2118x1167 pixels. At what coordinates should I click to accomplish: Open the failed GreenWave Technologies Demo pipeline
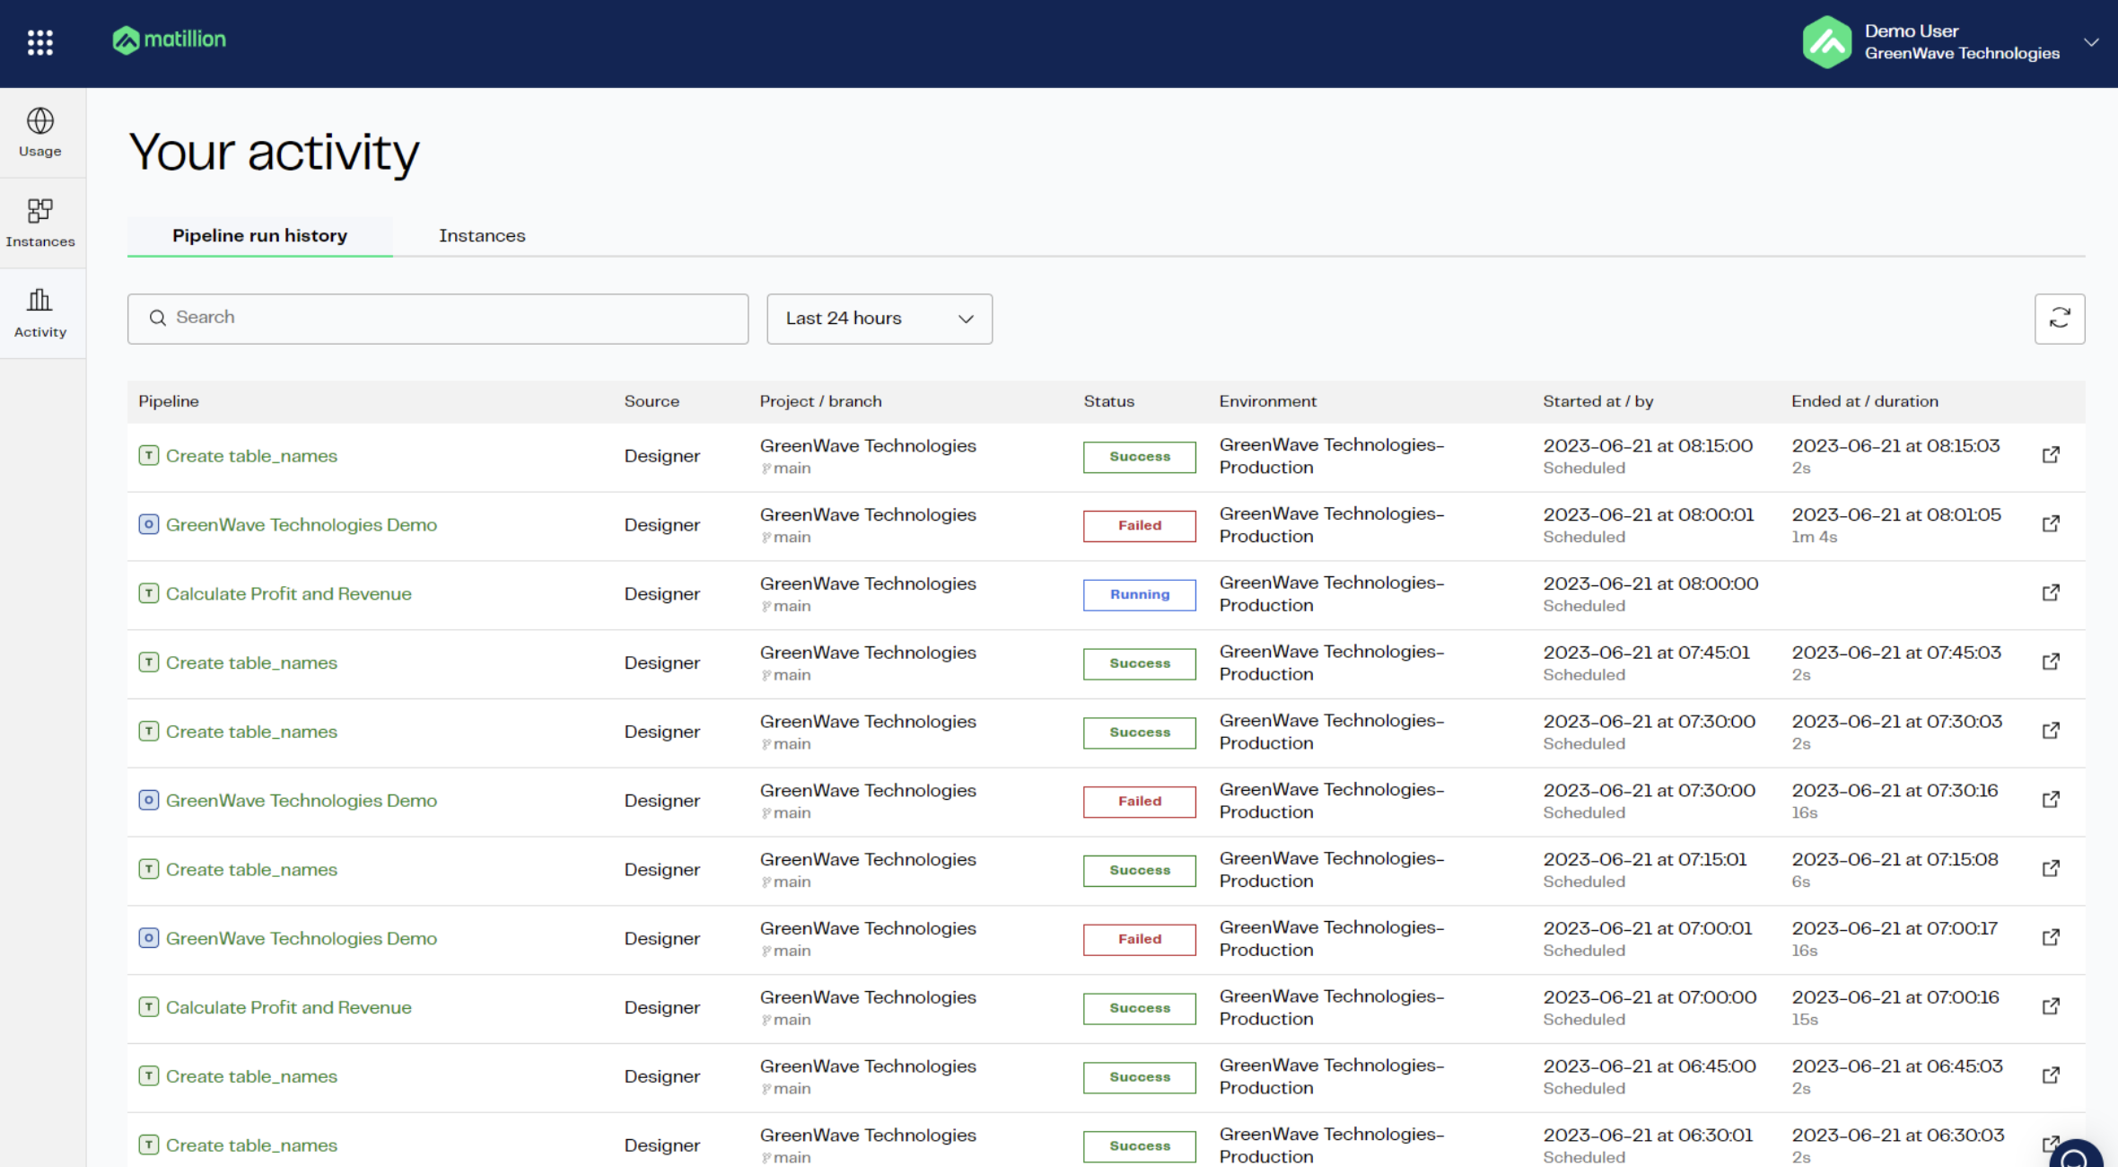pos(302,524)
